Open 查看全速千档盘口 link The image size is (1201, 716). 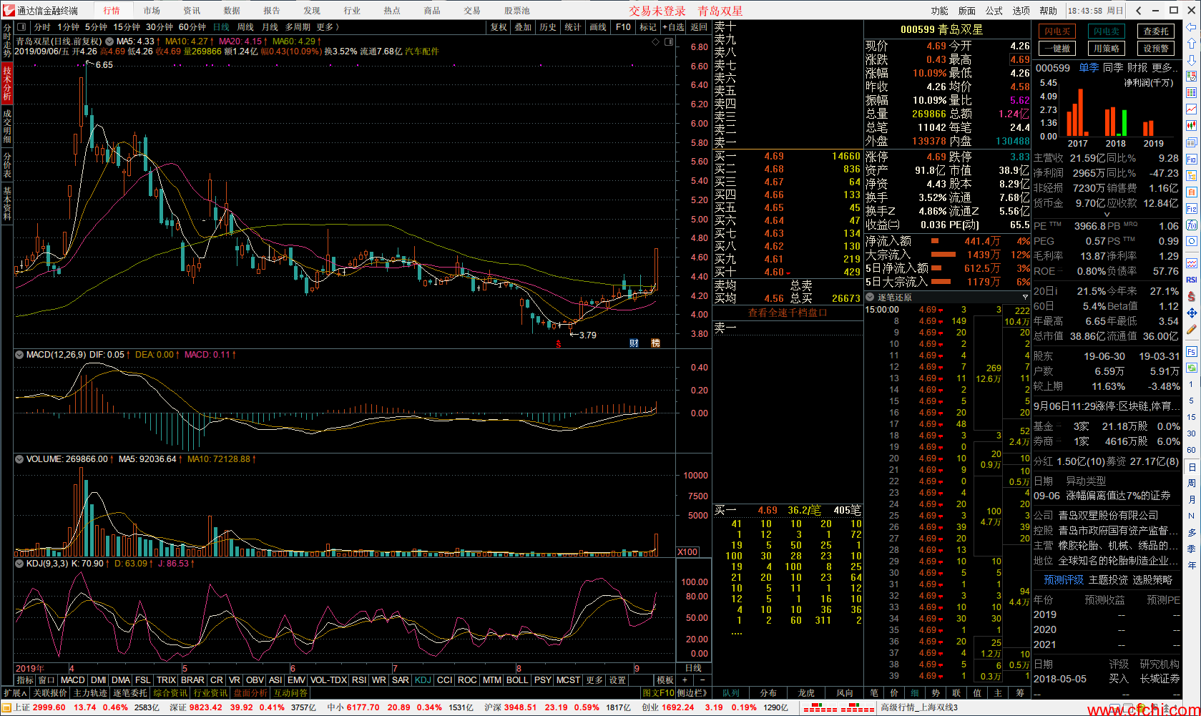click(788, 313)
